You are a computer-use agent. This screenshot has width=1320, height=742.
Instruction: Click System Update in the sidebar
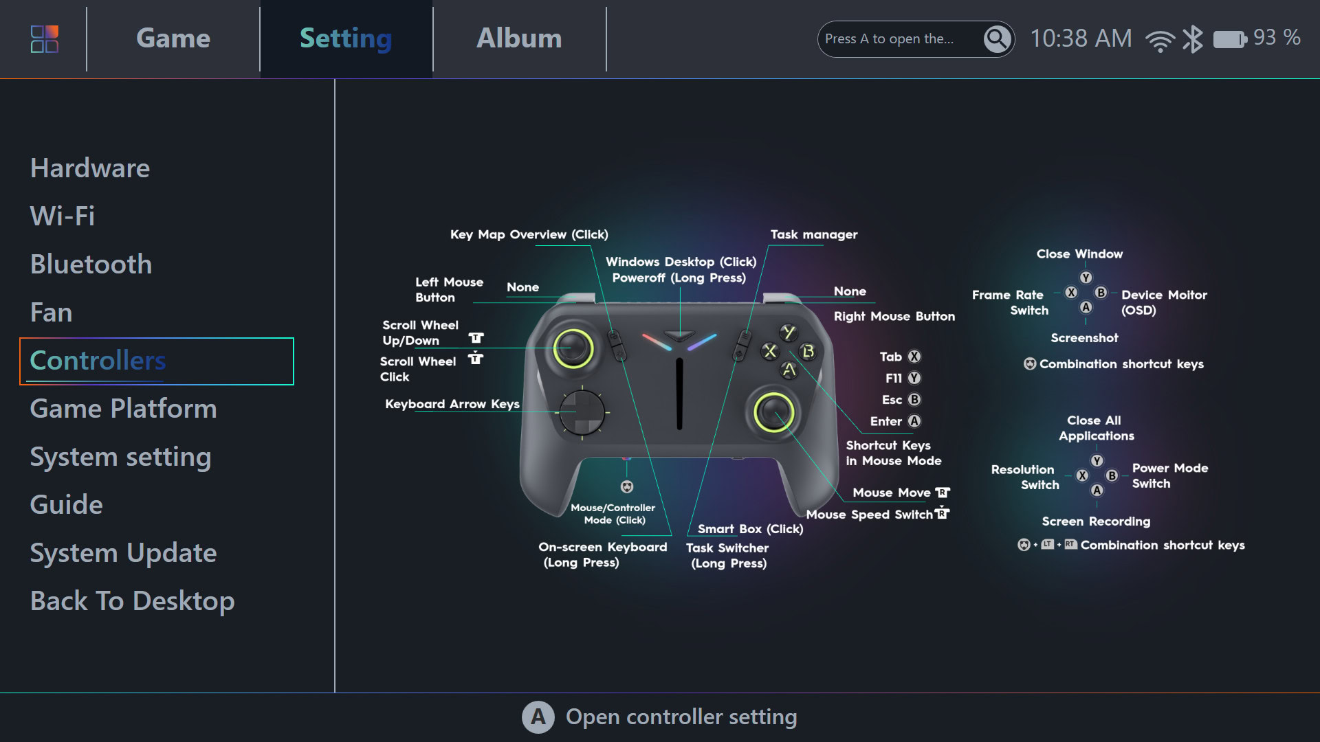coord(123,552)
